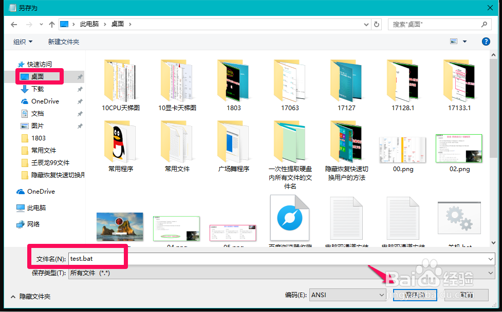This screenshot has height=312, width=502.
Task: Click the Up one level arrow
Action: [x=52, y=24]
